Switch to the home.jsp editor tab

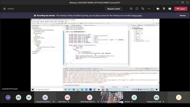pos(66,25)
